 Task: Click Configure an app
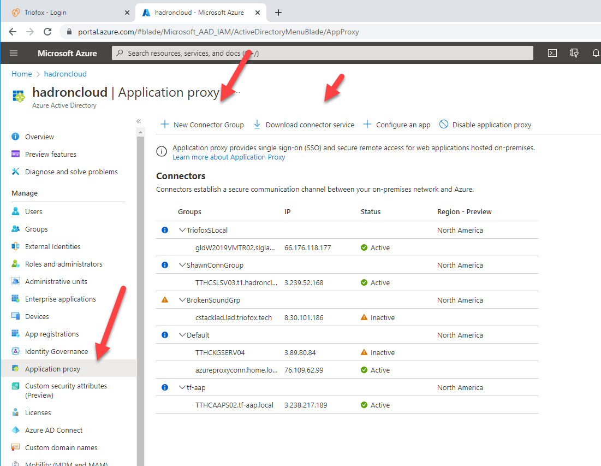(x=397, y=125)
